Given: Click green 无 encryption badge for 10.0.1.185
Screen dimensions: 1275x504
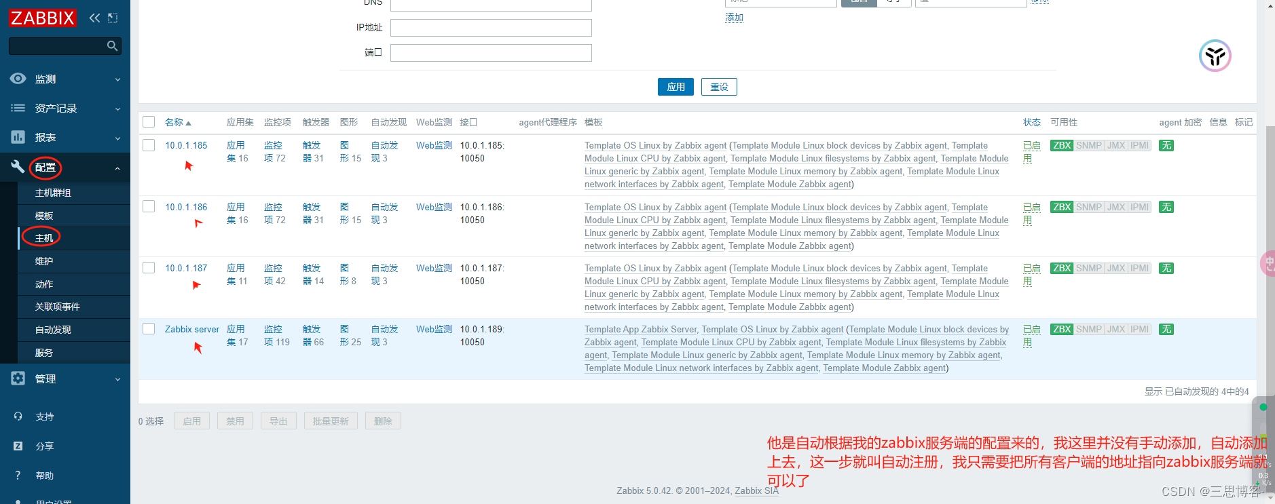Looking at the screenshot, I should tap(1166, 145).
